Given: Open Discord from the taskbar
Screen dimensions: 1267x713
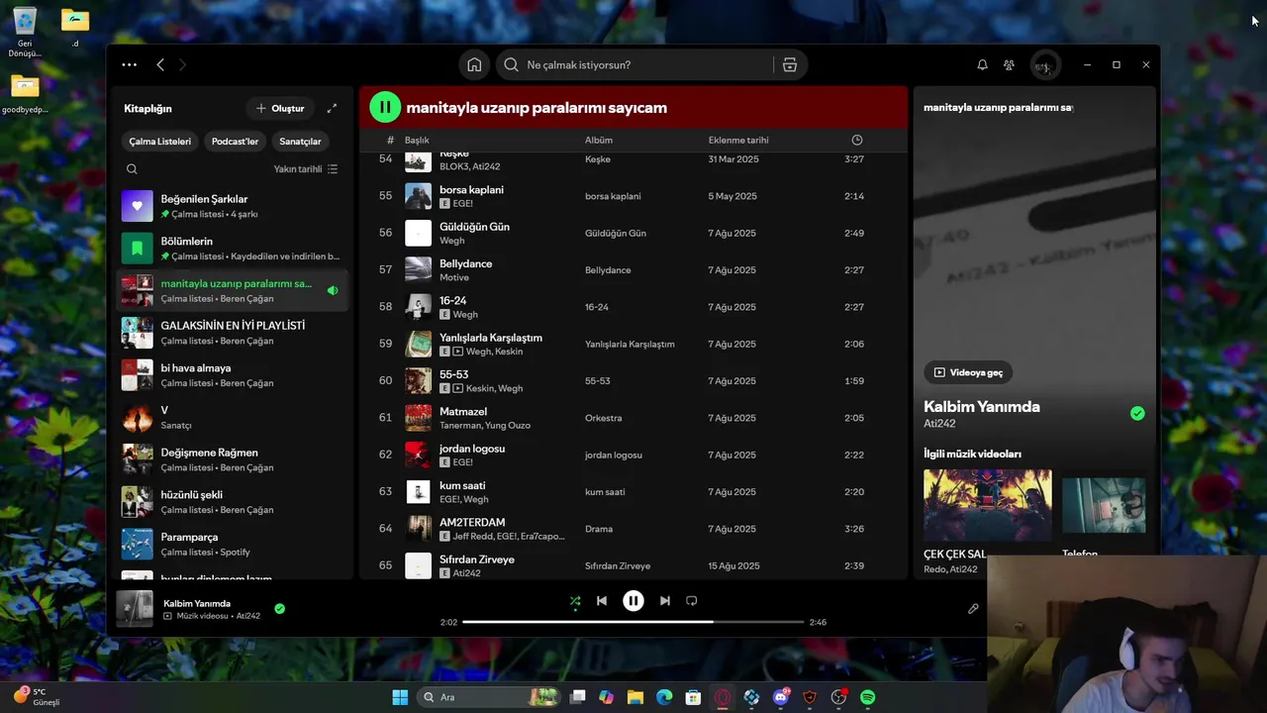Looking at the screenshot, I should (781, 697).
